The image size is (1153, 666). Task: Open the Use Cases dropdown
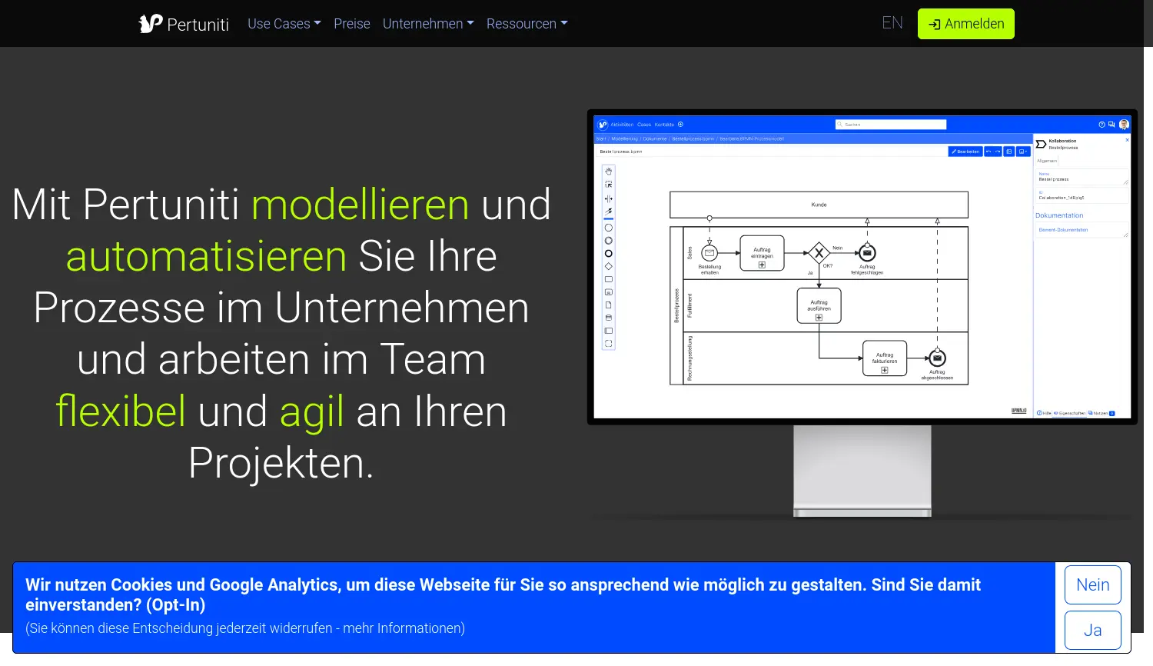[x=284, y=24]
